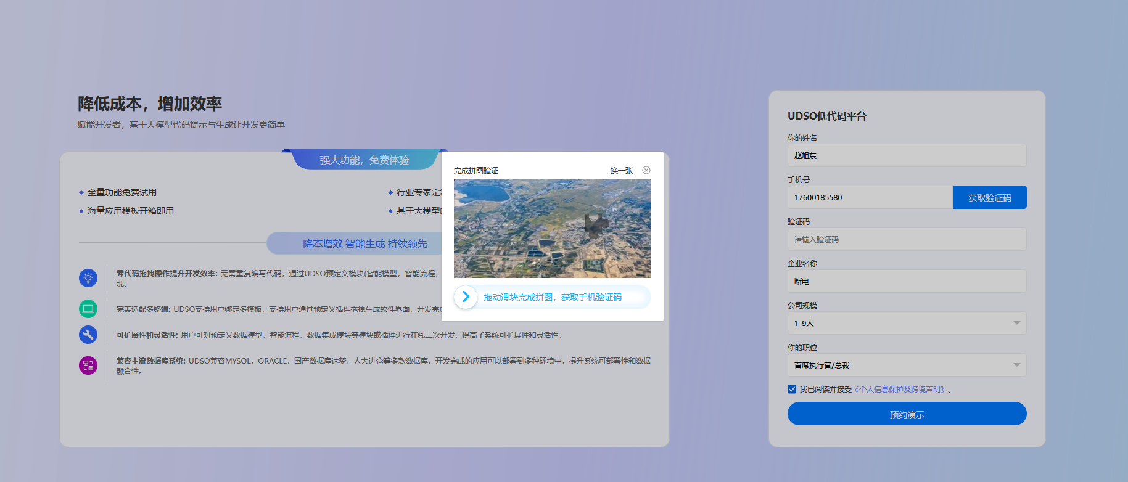Image resolution: width=1128 pixels, height=482 pixels.
Task: Click 换一张 to refresh captcha image
Action: (621, 171)
